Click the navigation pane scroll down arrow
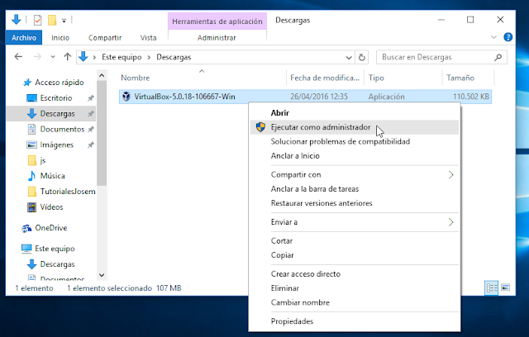The image size is (529, 337). (102, 275)
